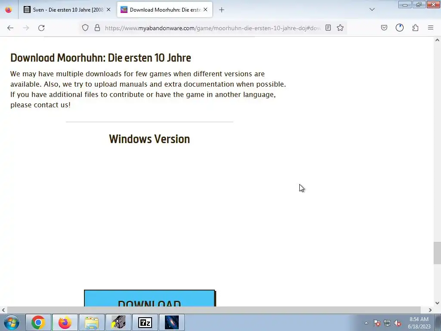Viewport: 441px width, 331px height.
Task: Click the blue DOWNLOAD button
Action: click(x=149, y=298)
